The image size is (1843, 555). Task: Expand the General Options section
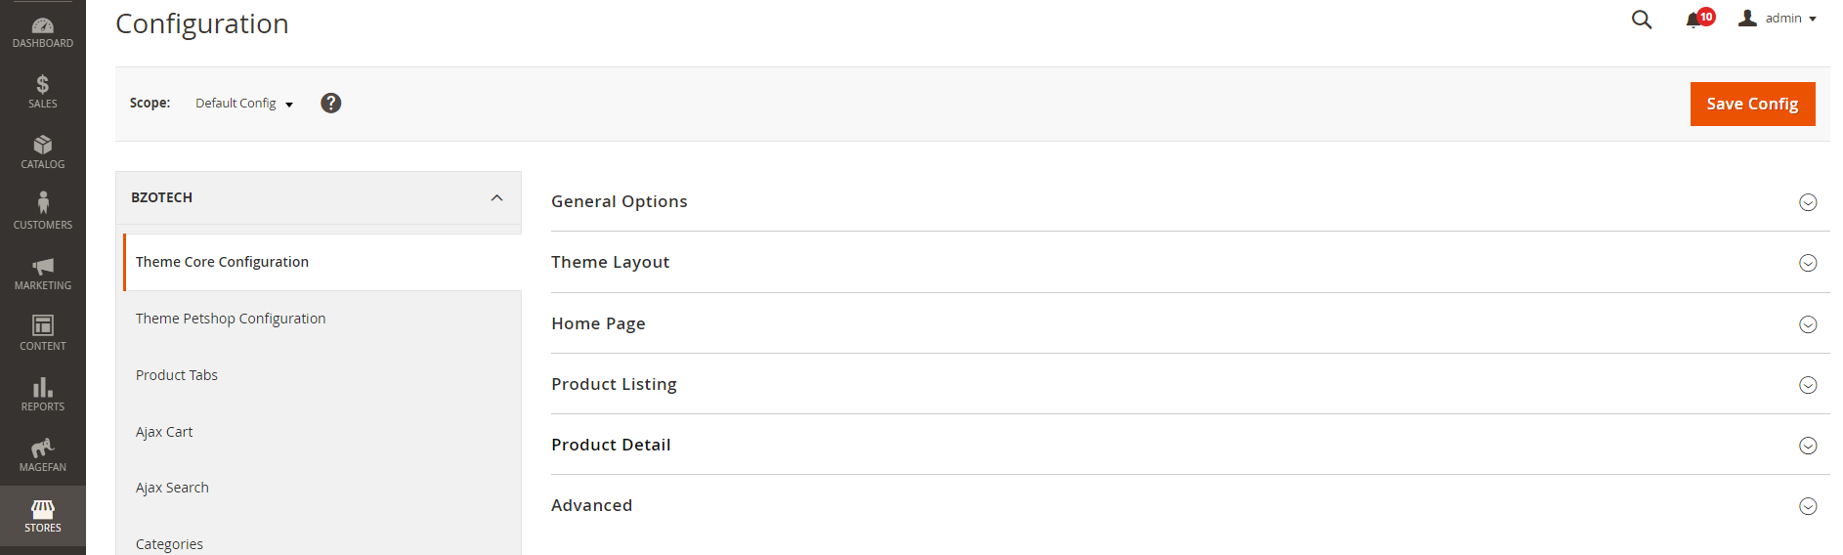1190,201
